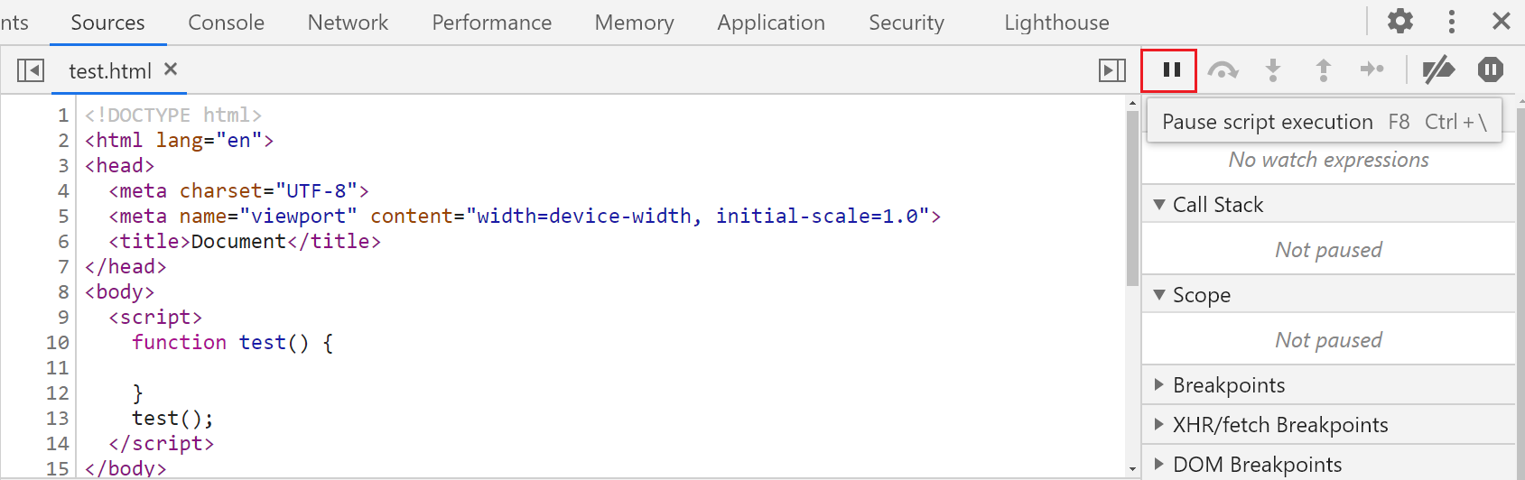Click line number 13 to set breakpoint
Image resolution: width=1525 pixels, height=480 pixels.
[57, 418]
